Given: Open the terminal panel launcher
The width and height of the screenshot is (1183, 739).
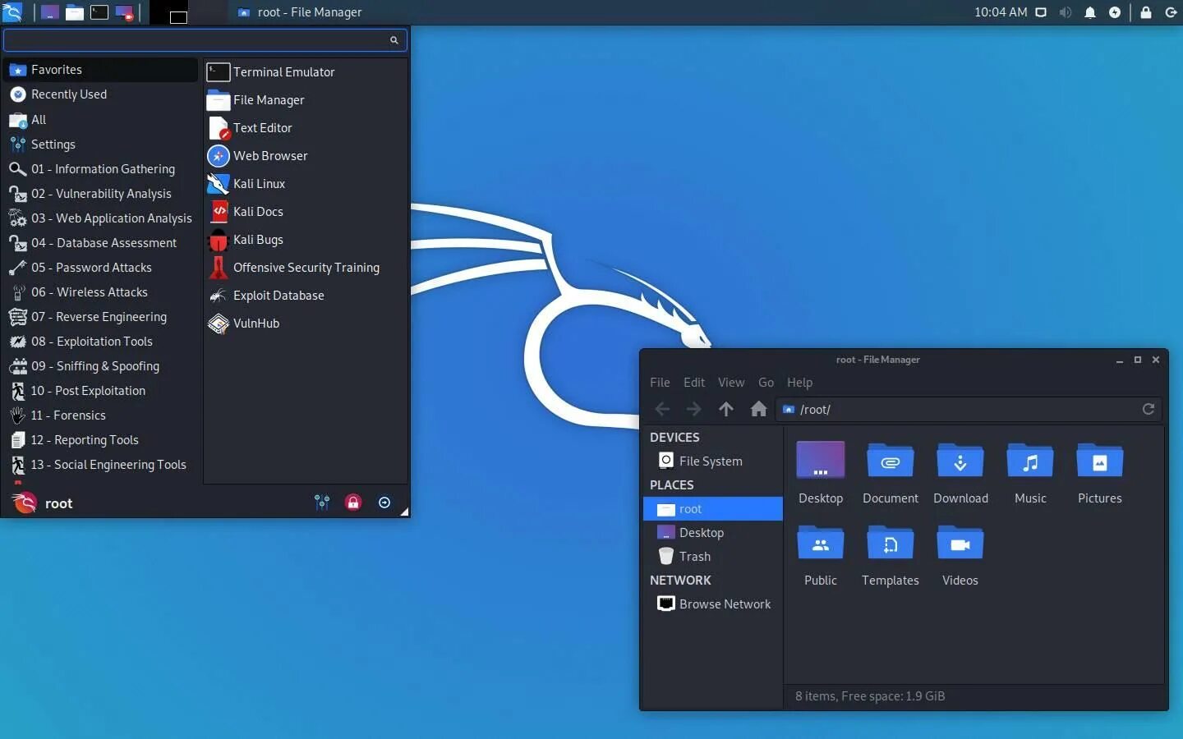Looking at the screenshot, I should pyautogui.click(x=99, y=12).
